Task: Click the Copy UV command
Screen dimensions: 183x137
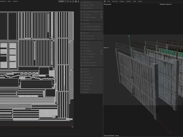Action: (91, 69)
